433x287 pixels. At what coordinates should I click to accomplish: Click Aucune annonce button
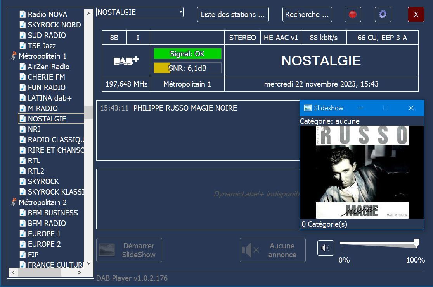tap(272, 250)
